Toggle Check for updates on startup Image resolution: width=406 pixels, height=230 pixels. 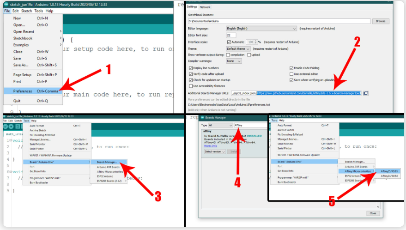pos(191,80)
